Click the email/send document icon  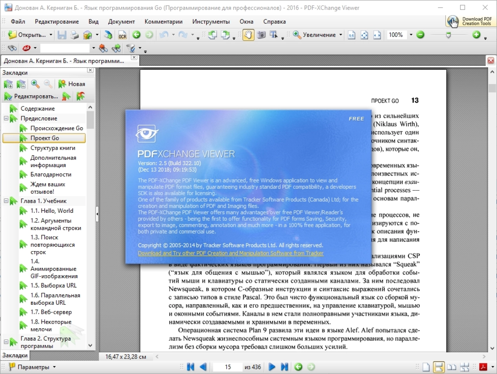tap(88, 35)
